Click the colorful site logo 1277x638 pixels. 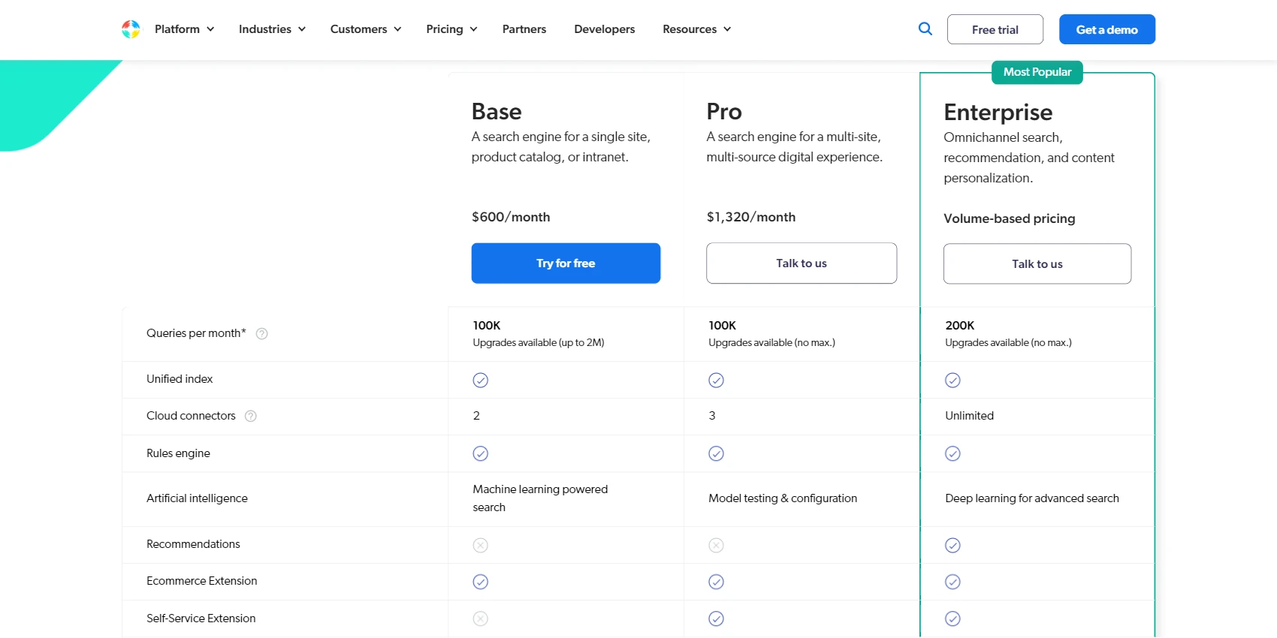click(131, 29)
